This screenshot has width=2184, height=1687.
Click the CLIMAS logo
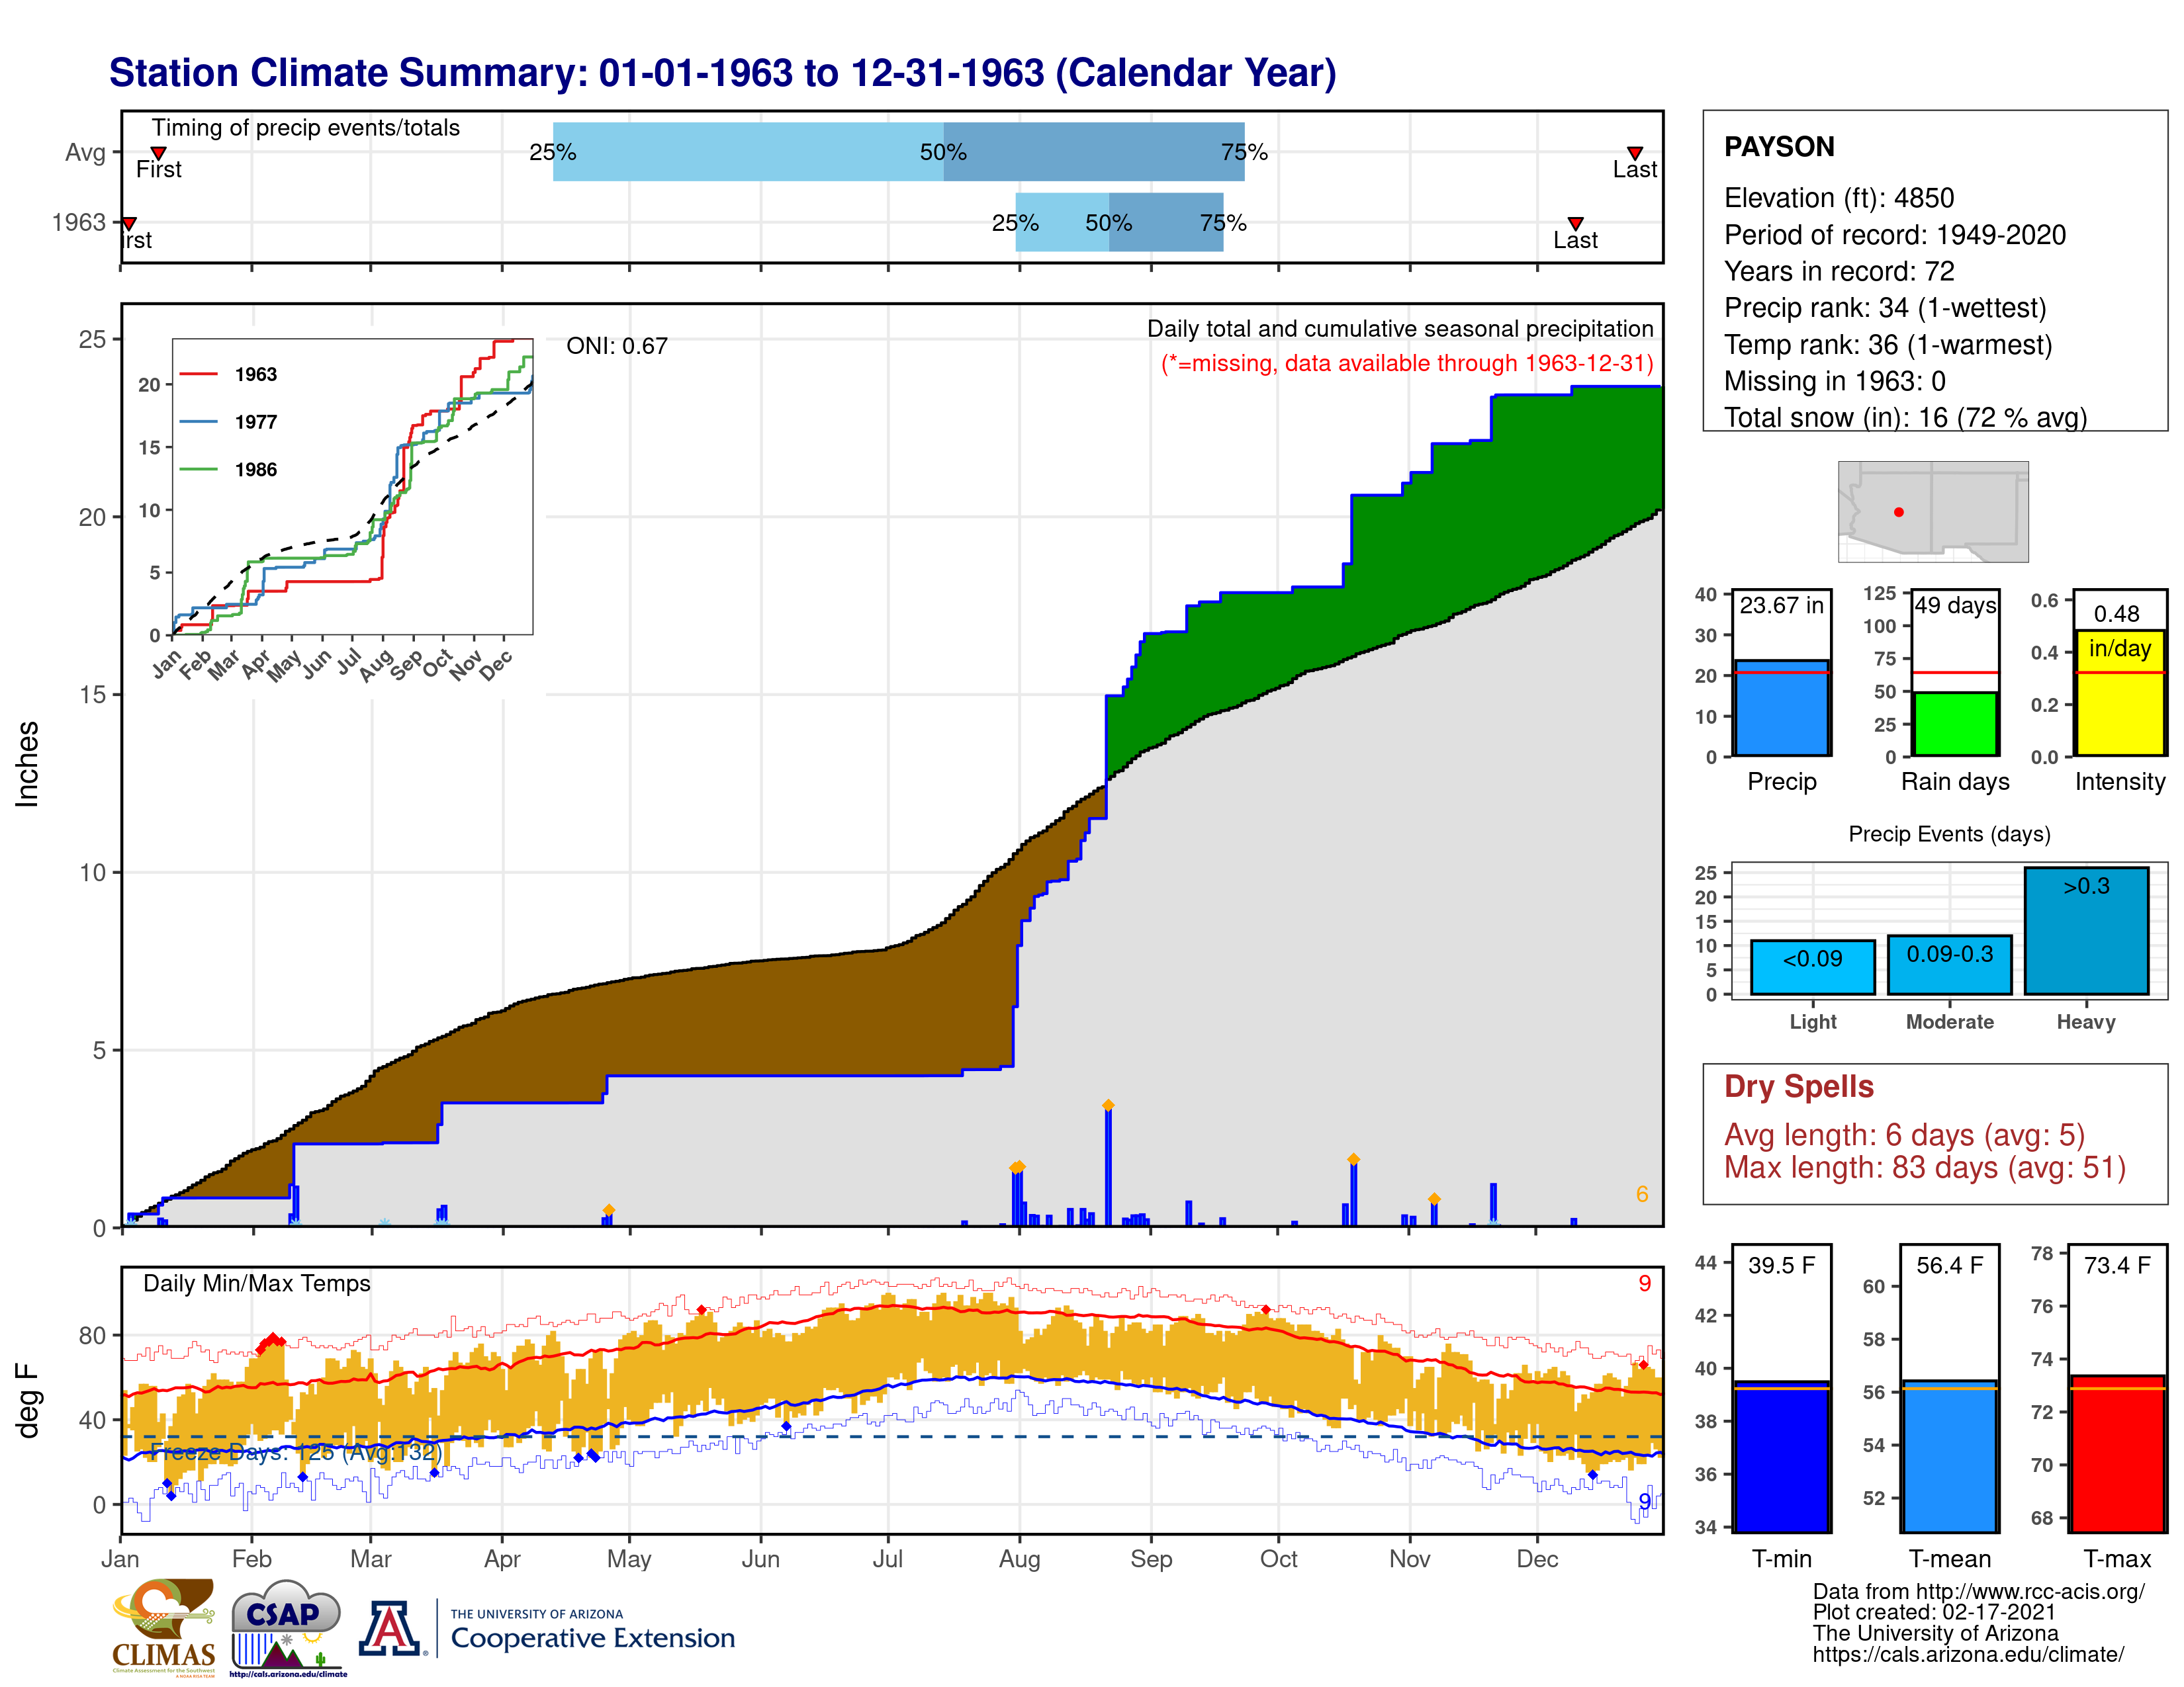tap(163, 1627)
